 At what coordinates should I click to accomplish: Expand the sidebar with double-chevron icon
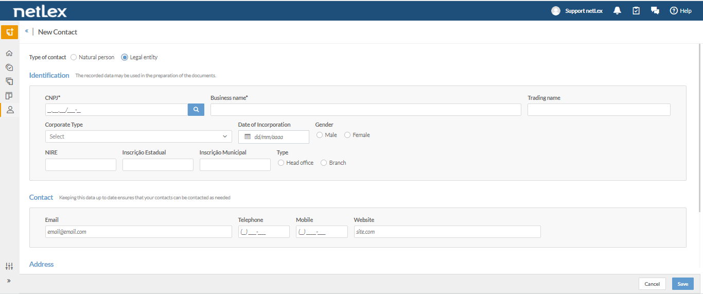pos(9,281)
